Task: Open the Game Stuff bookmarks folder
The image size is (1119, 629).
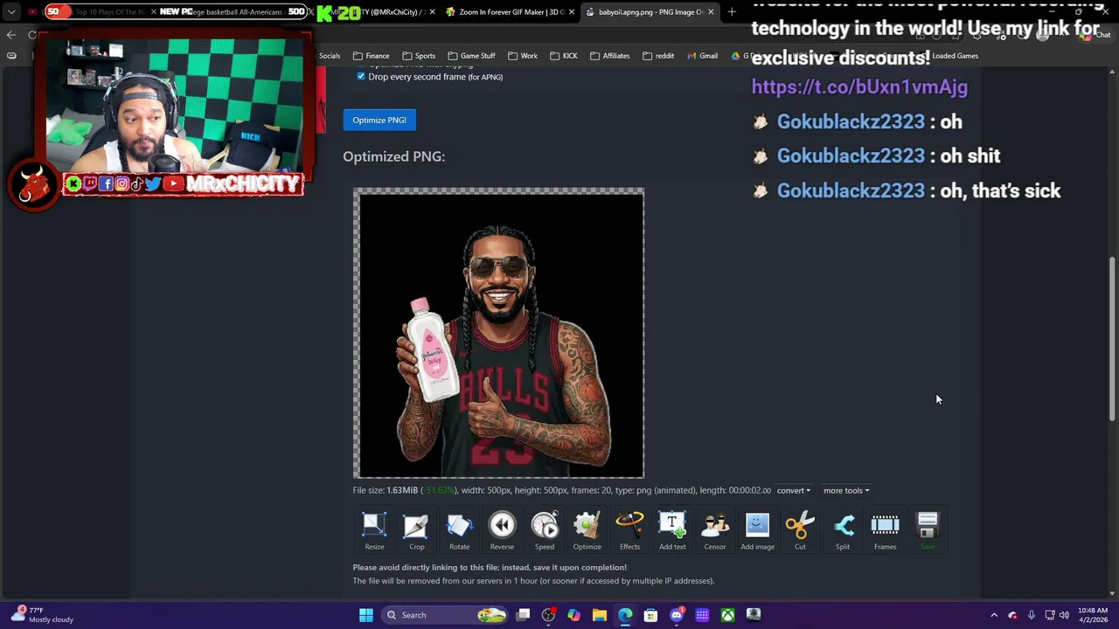Action: 471,56
